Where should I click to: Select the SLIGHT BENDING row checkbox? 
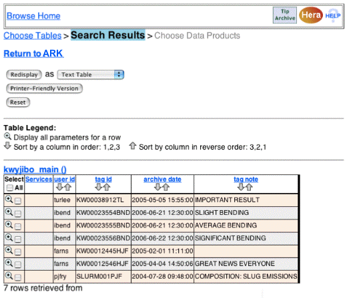pos(18,214)
